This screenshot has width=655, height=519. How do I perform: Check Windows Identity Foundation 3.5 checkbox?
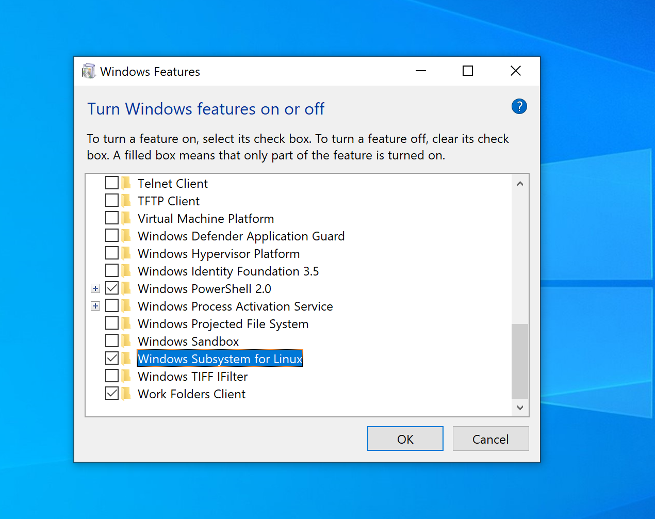click(112, 270)
